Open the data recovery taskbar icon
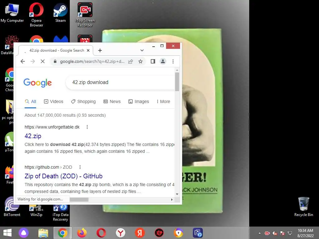This screenshot has width=319, height=239. click(x=198, y=233)
